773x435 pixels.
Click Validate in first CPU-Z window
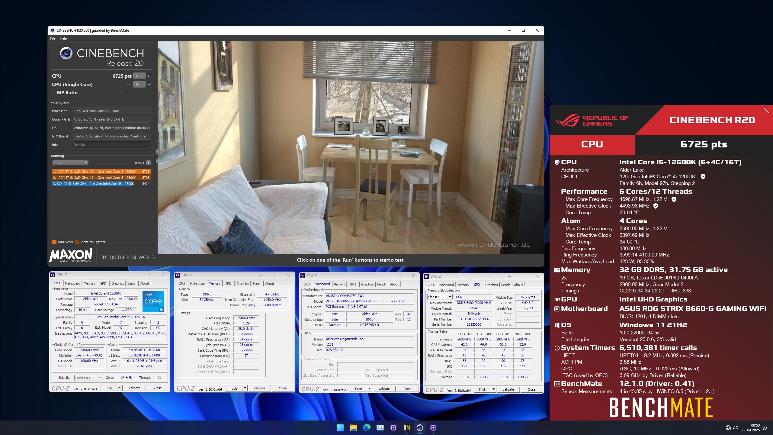click(x=134, y=388)
